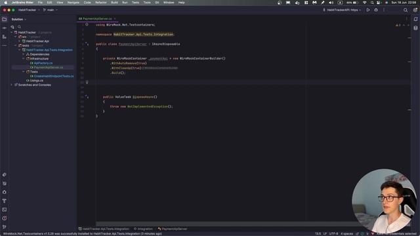Open the File menu
The image size is (420, 236).
(x=40, y=3)
